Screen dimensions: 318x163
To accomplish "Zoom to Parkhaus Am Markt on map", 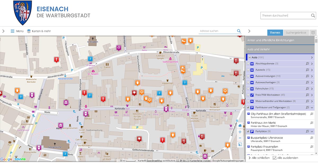I will [x=312, y=123].
